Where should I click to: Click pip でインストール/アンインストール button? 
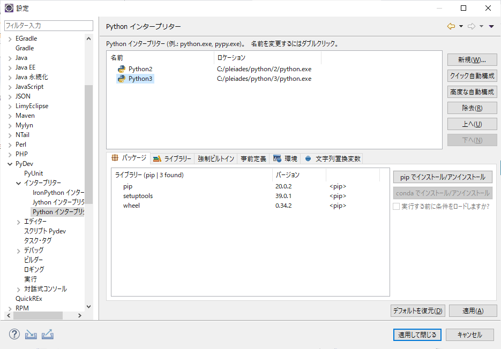(x=443, y=177)
